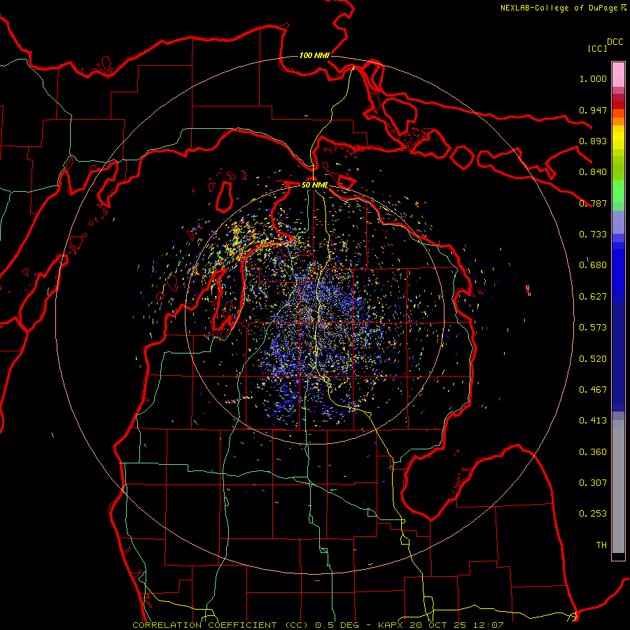This screenshot has width=630, height=630.
Task: Click the 0.840 scale value
Action: (593, 172)
